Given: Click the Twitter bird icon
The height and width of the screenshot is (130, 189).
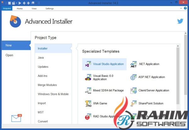Looking at the screenshot, I should tap(180, 21).
